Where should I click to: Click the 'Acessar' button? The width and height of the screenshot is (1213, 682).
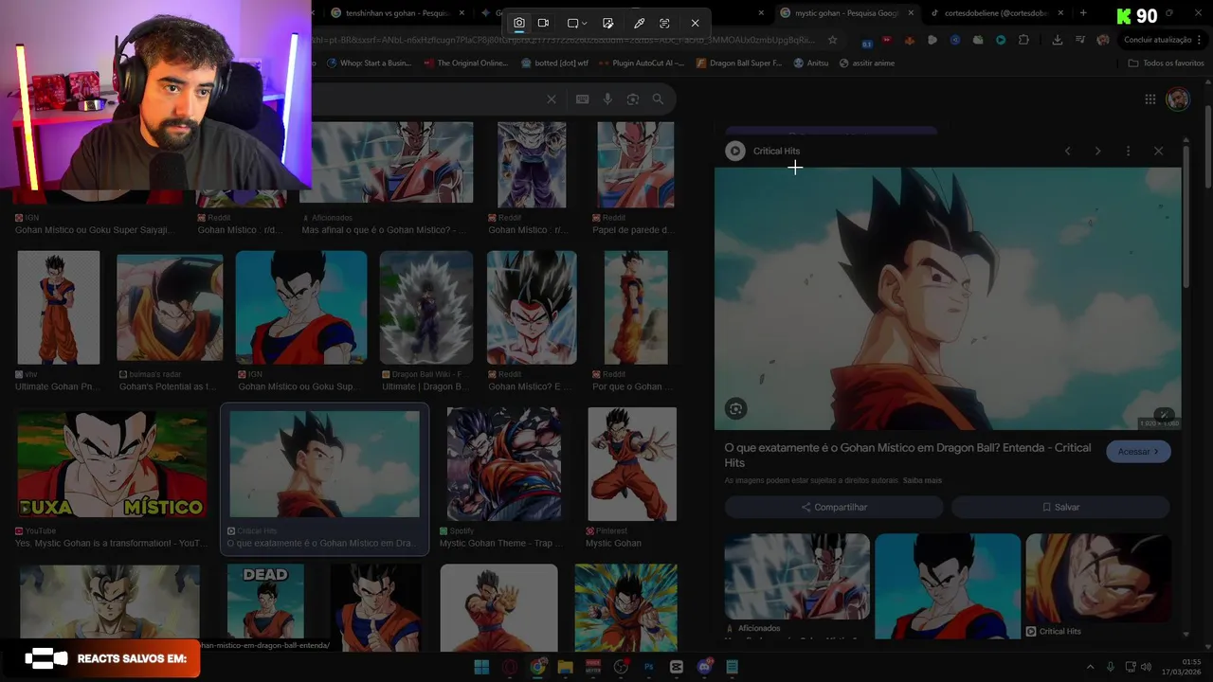pyautogui.click(x=1138, y=452)
